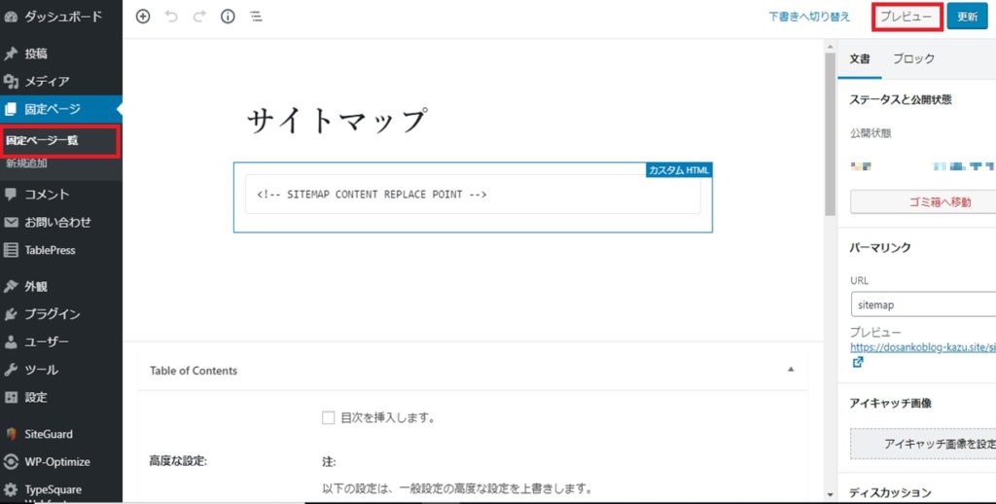996x504 pixels.
Task: Click アイキャッチ画像を設定 button
Action: point(923,445)
